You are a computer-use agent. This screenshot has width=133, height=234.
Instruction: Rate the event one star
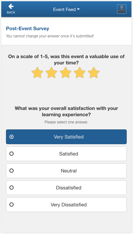37,73
